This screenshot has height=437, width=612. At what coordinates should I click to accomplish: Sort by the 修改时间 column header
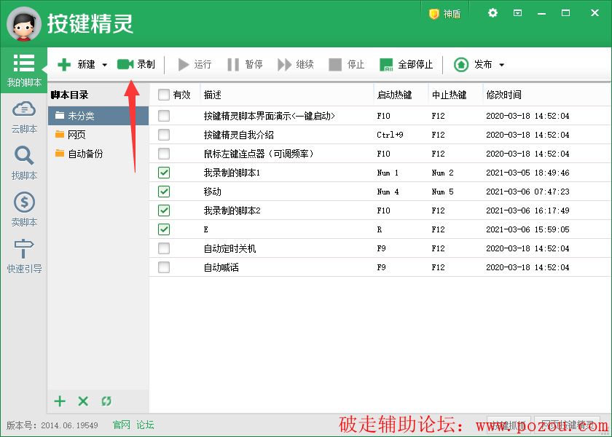[546, 95]
